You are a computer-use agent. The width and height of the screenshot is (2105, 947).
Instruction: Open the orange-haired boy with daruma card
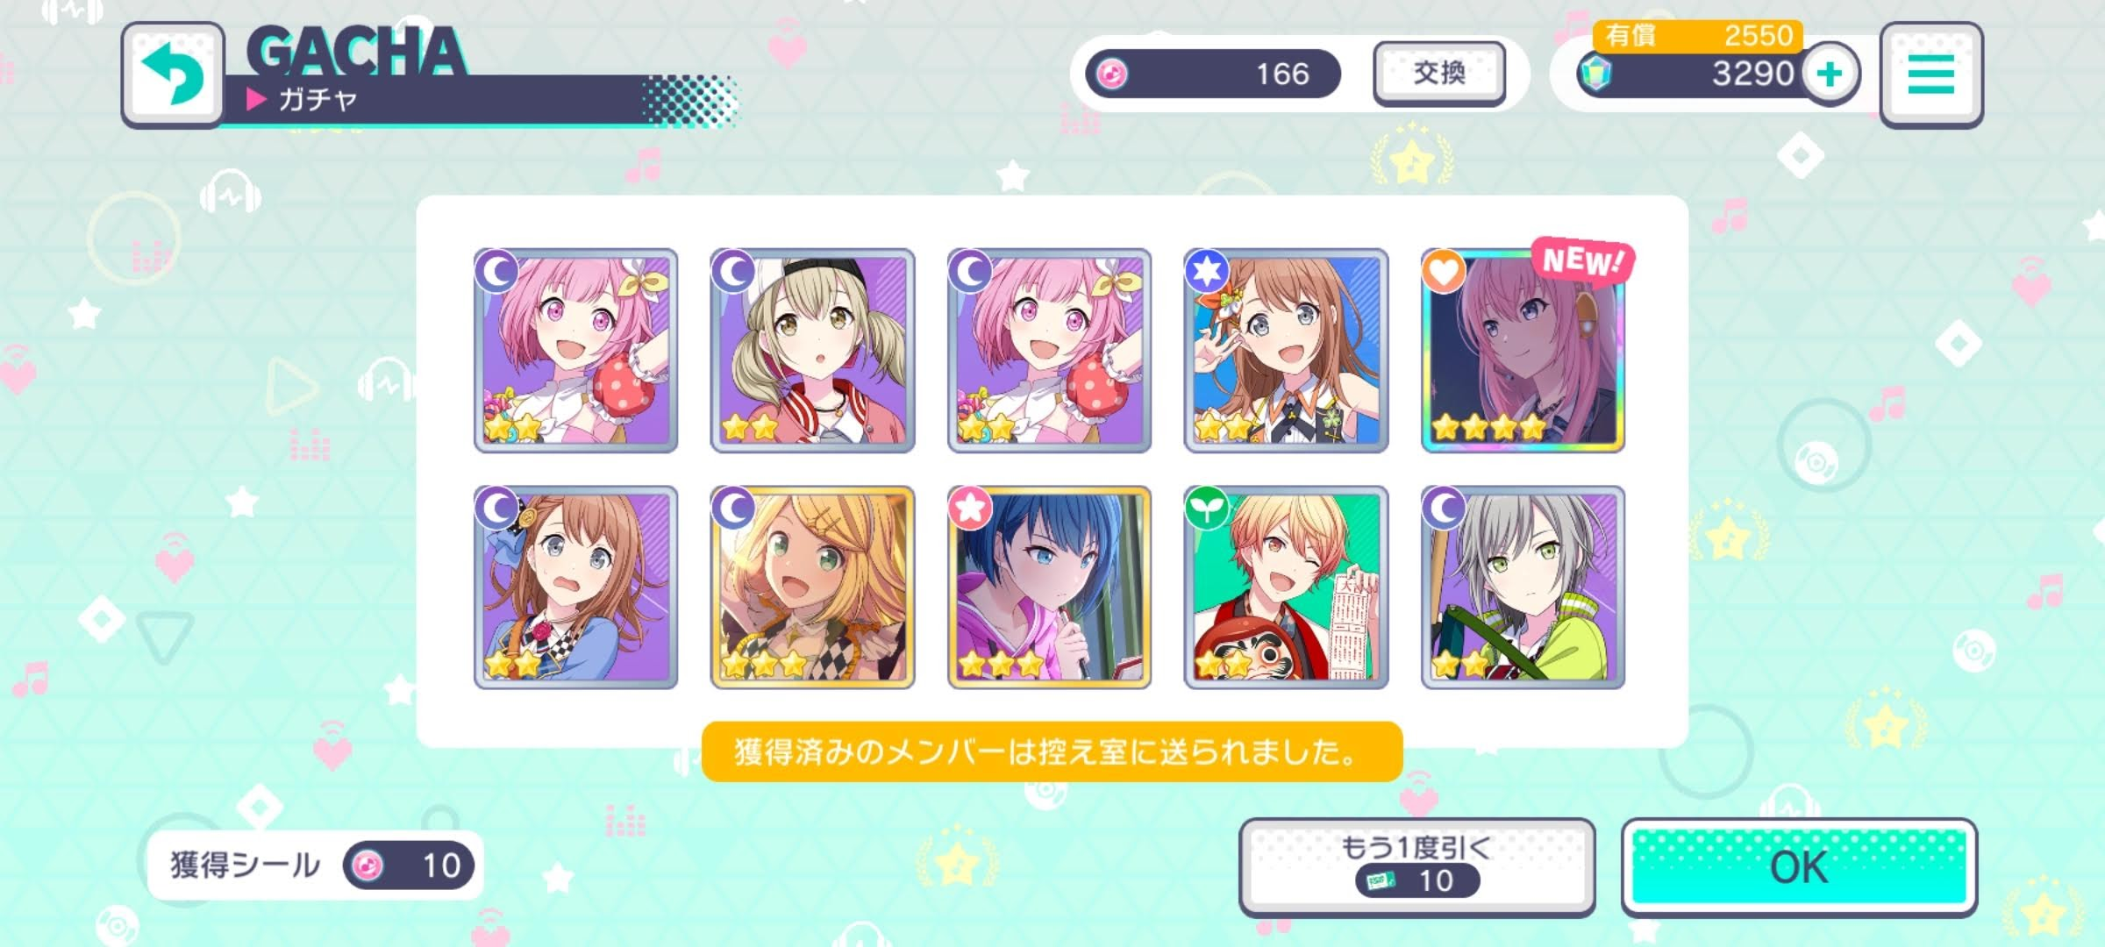point(1286,587)
